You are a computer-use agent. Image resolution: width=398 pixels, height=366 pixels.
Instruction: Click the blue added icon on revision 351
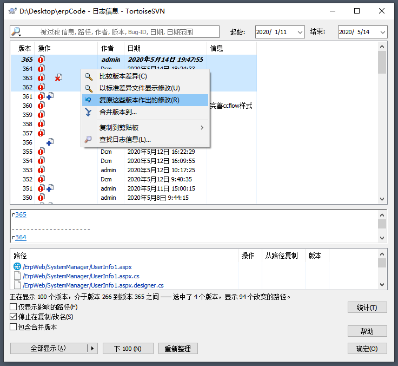coord(50,188)
